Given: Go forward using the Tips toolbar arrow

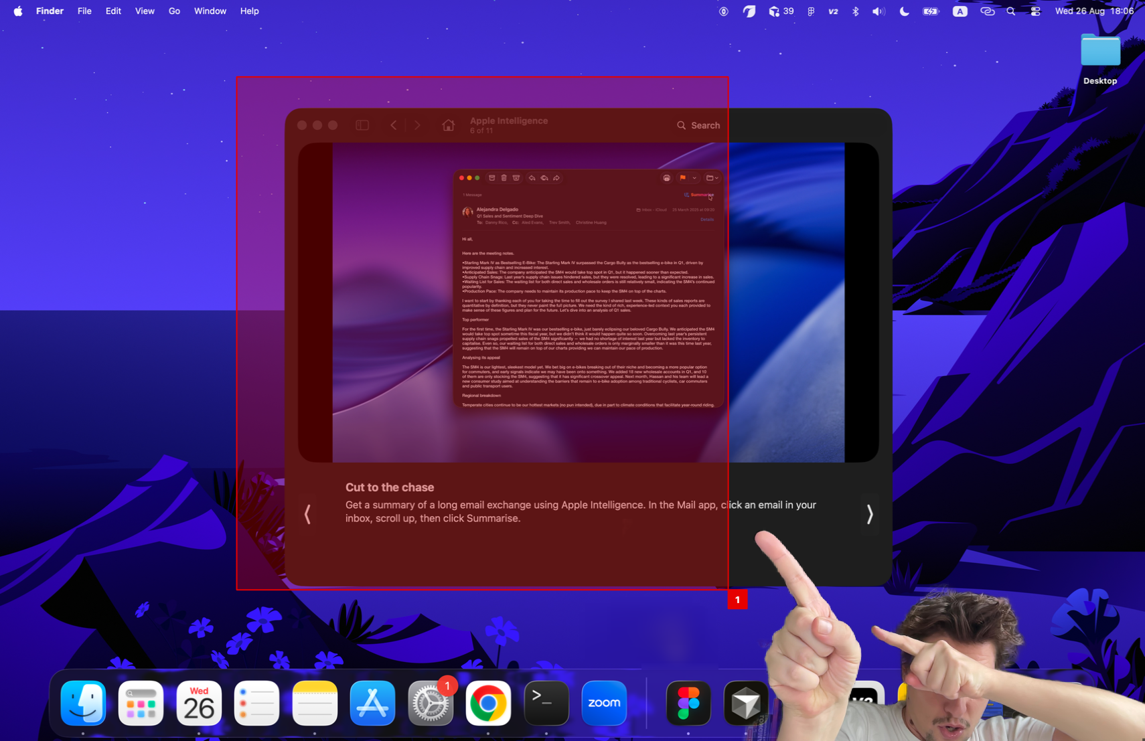Looking at the screenshot, I should (x=418, y=125).
